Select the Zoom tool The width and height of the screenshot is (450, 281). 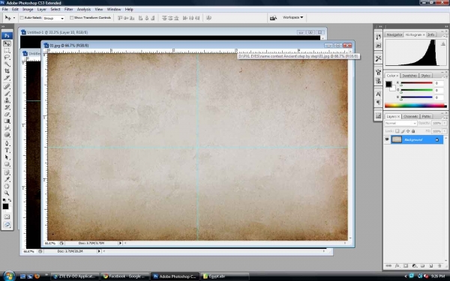[x=7, y=193]
